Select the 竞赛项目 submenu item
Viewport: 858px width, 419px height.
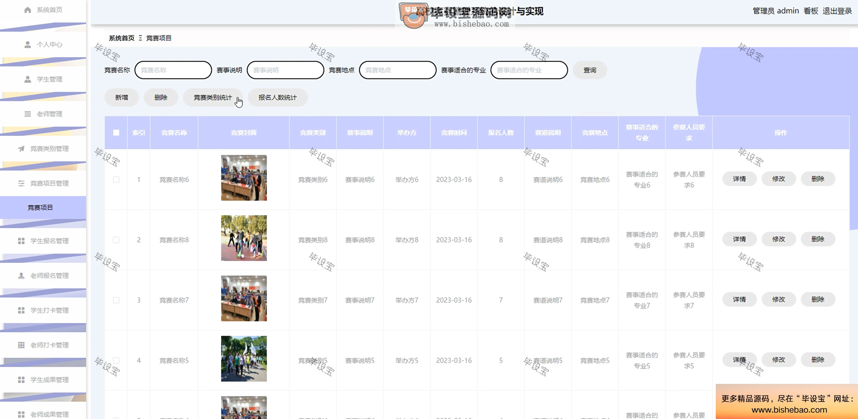[x=43, y=207]
